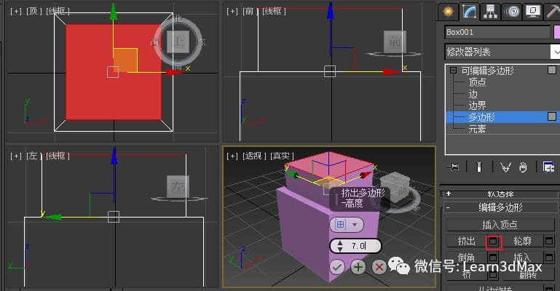Collapse the 可编辑多边形 stack entry
Screen dimensions: 560x291
(x=453, y=71)
